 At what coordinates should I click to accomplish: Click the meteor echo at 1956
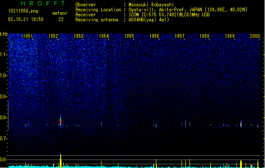(x=156, y=126)
